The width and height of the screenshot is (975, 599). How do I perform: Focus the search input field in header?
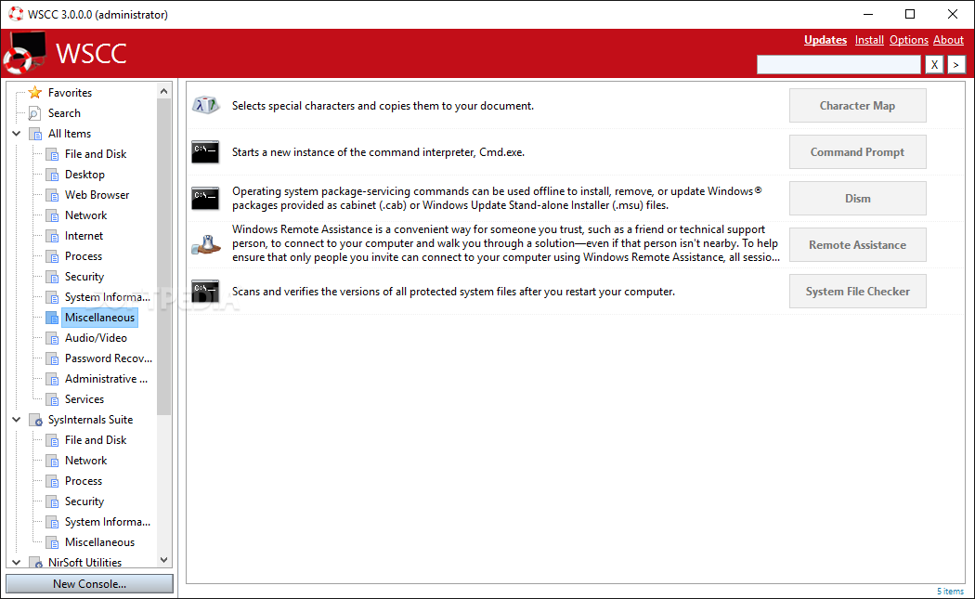838,64
